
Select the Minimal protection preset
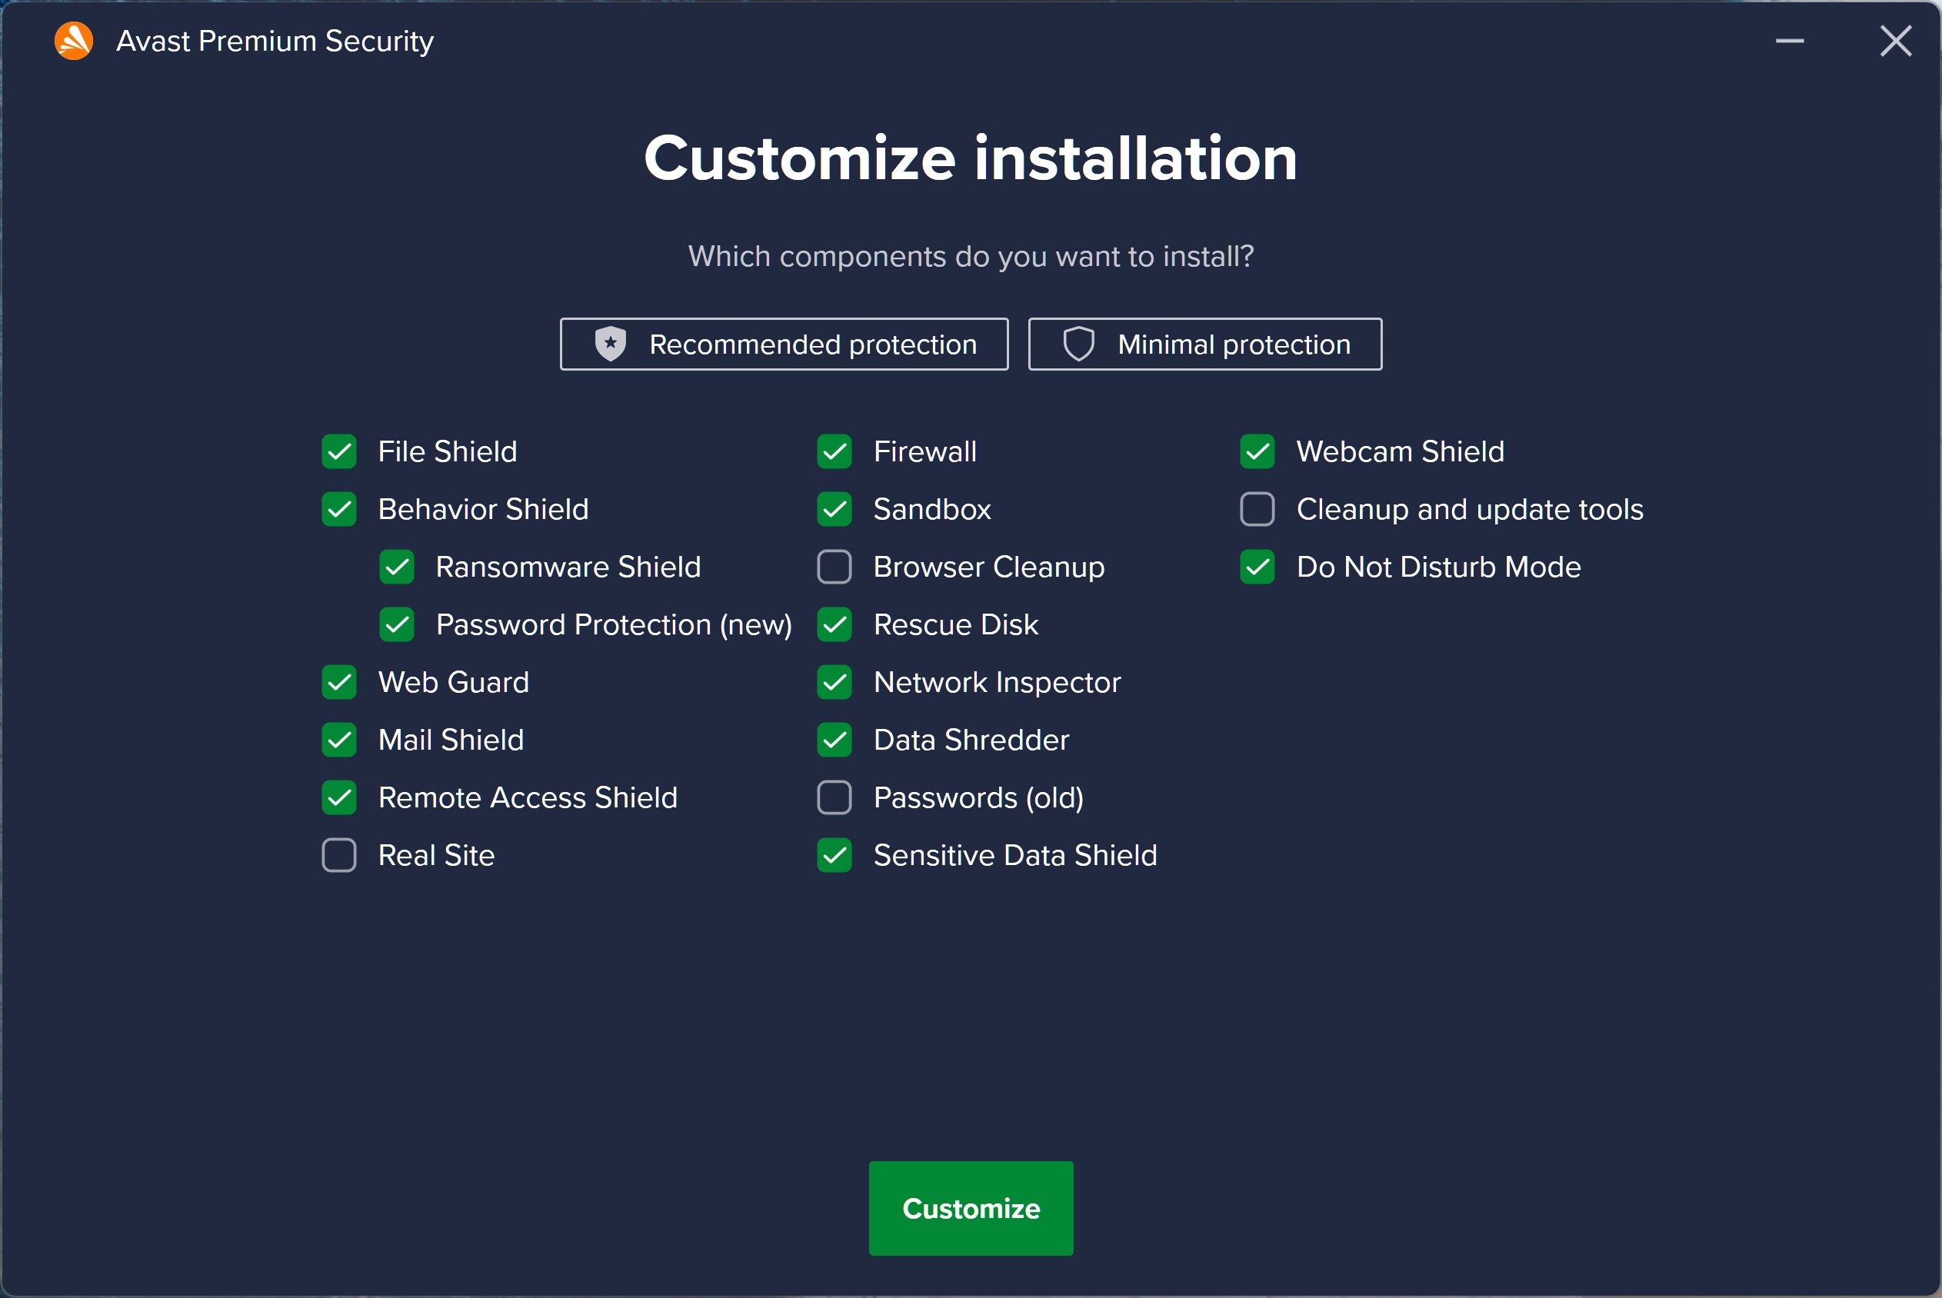(x=1205, y=344)
